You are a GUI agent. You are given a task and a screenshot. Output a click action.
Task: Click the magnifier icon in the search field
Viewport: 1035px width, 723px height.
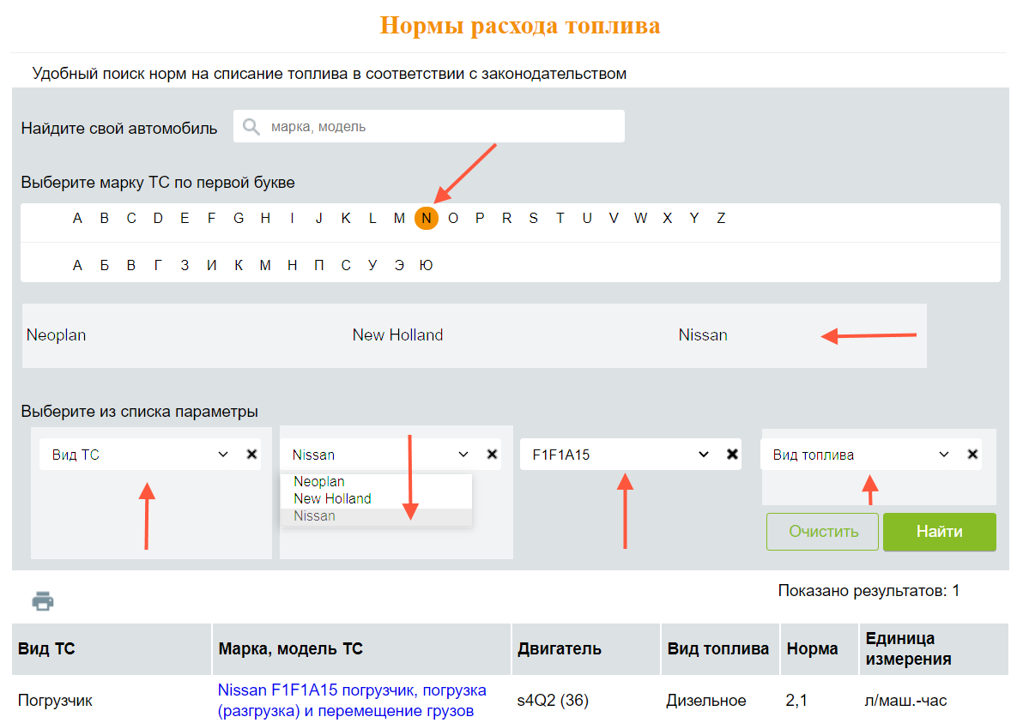tap(251, 127)
